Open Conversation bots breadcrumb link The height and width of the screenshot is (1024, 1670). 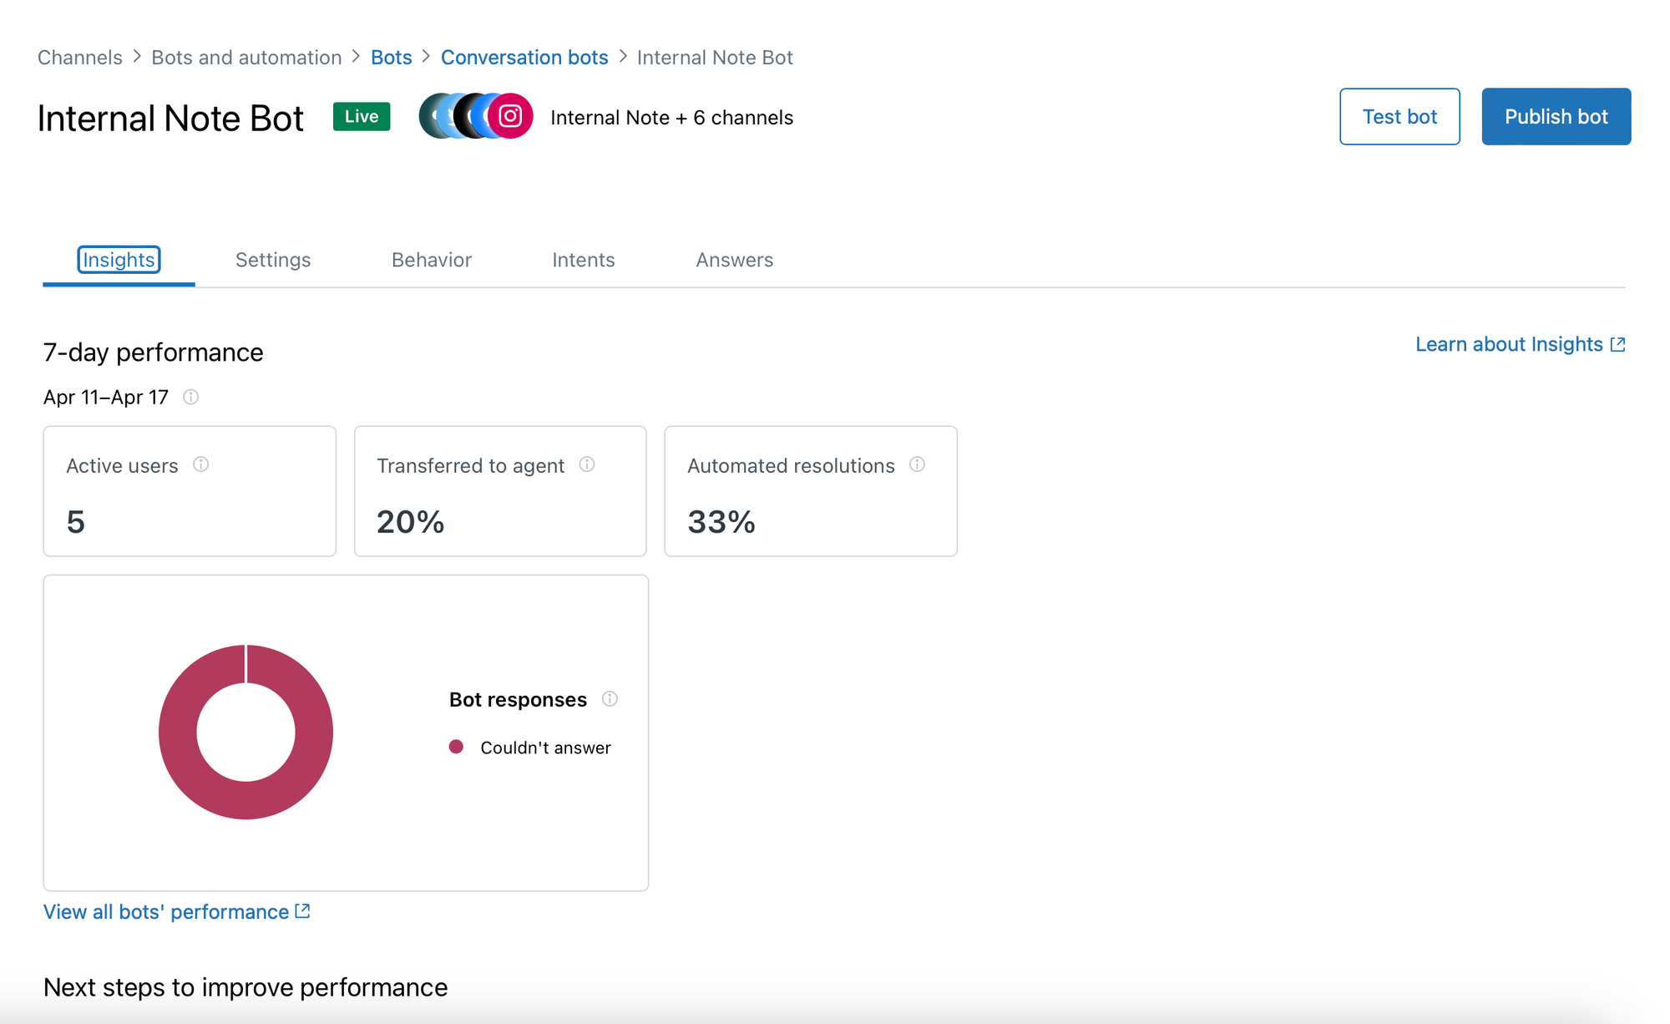point(524,57)
